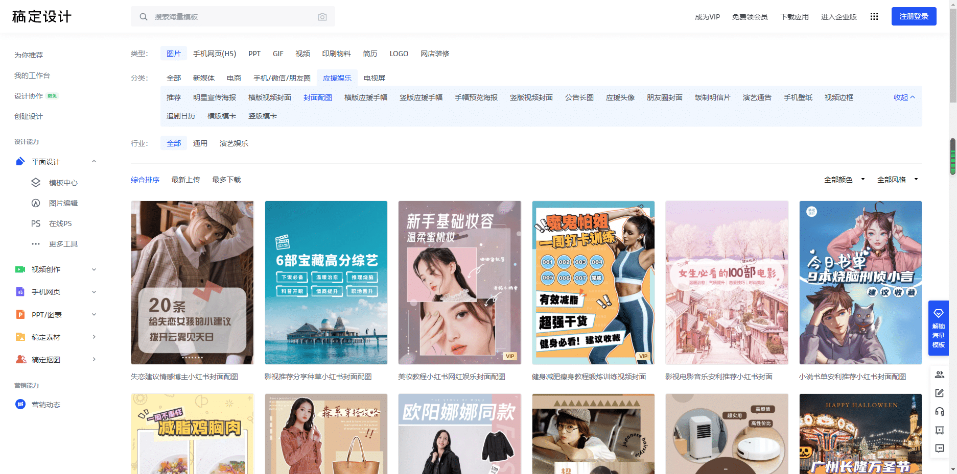Click the 手机网页 H5 icon
The height and width of the screenshot is (474, 957).
(x=20, y=292)
